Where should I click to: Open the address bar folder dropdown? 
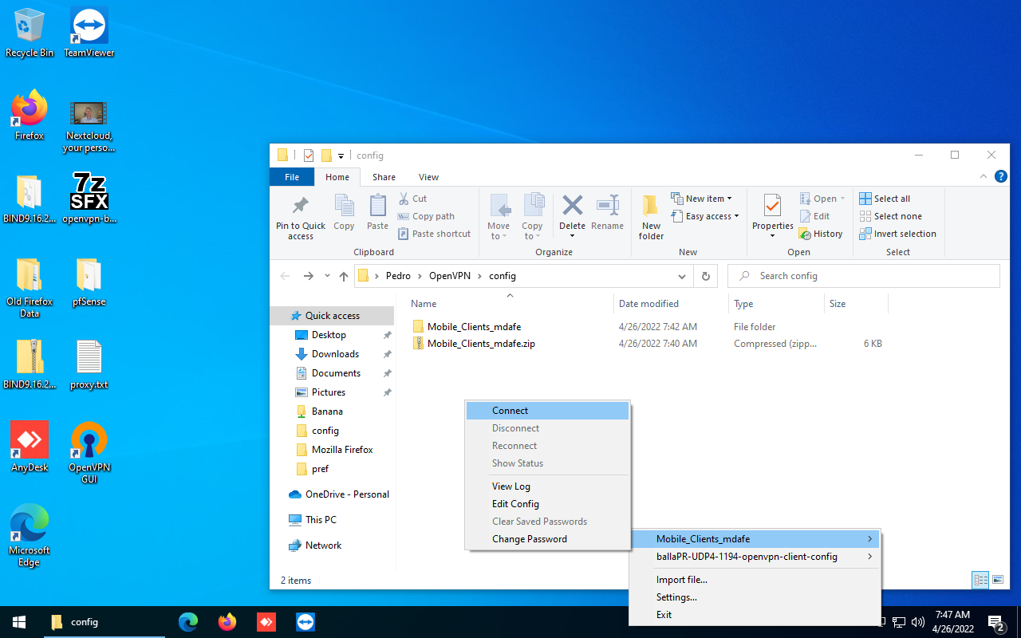(682, 275)
